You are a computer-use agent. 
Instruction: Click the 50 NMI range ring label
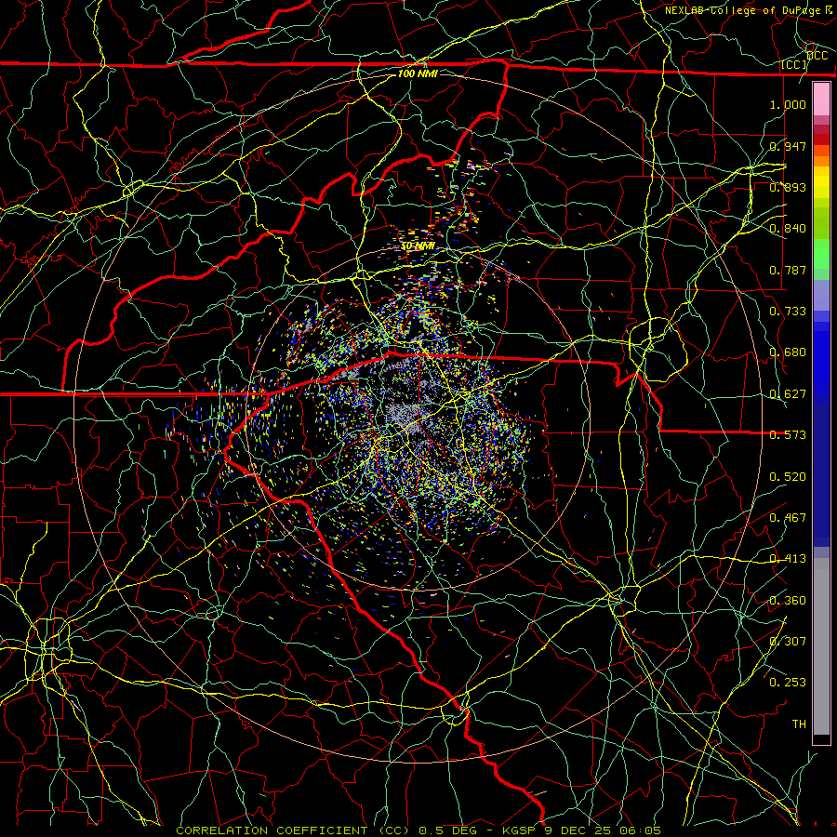click(418, 246)
